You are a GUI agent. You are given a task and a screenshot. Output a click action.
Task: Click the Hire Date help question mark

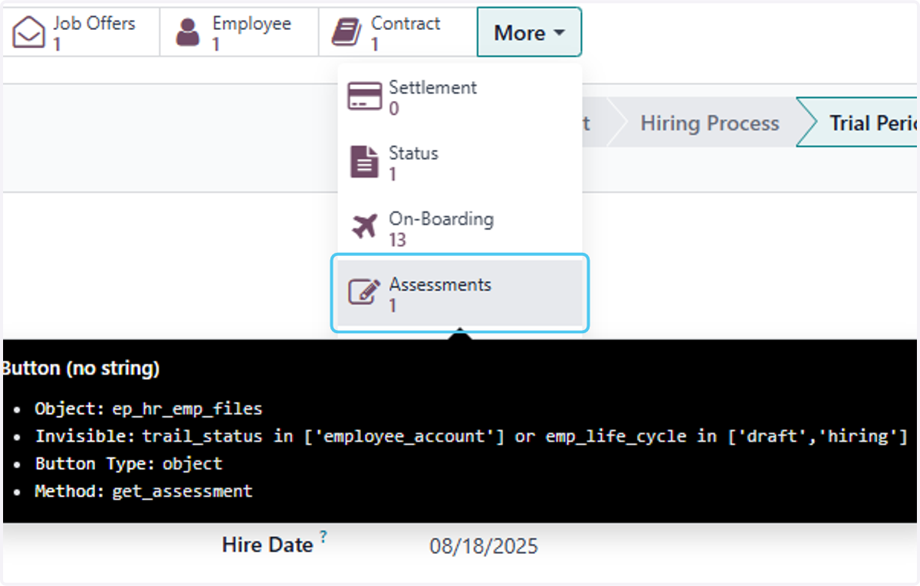pyautogui.click(x=324, y=538)
